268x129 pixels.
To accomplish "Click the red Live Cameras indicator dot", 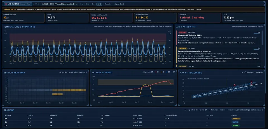I will (6, 4).
